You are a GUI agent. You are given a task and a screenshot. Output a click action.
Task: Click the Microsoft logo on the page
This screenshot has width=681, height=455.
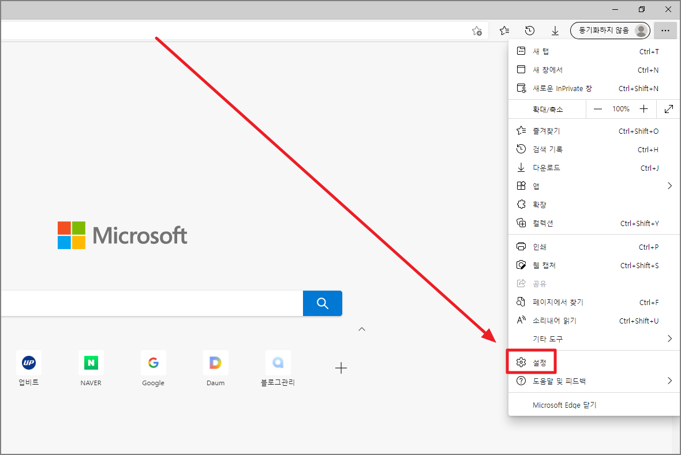[x=122, y=235]
